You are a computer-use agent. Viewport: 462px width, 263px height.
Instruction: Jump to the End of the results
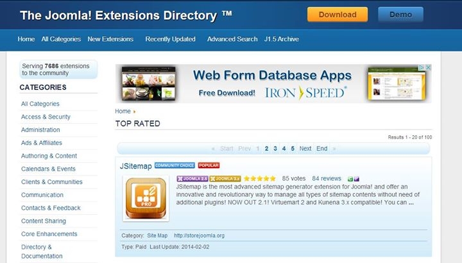point(321,148)
